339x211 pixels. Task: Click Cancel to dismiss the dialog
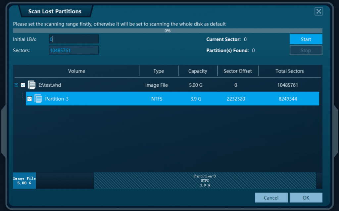point(271,197)
